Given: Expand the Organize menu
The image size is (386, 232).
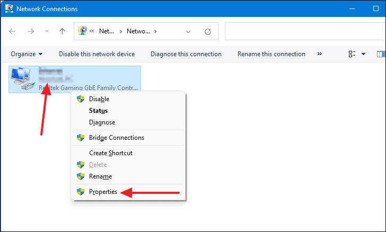Looking at the screenshot, I should 27,54.
